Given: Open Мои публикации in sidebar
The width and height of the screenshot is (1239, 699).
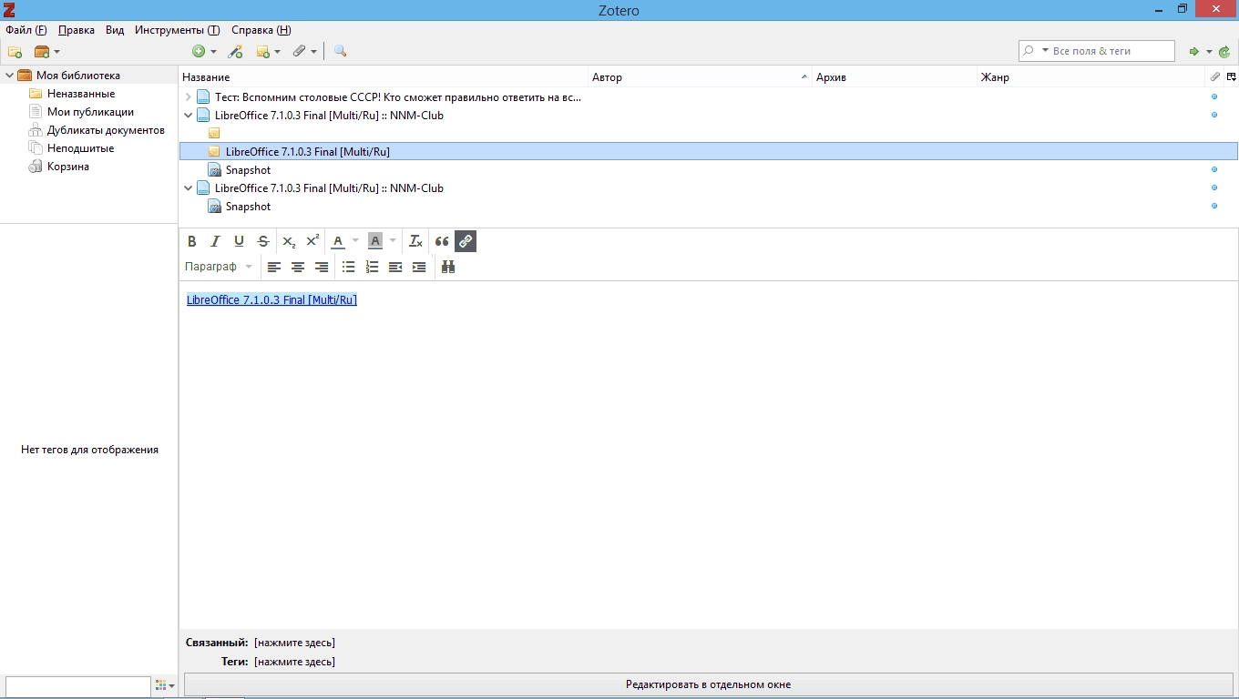Looking at the screenshot, I should point(90,112).
